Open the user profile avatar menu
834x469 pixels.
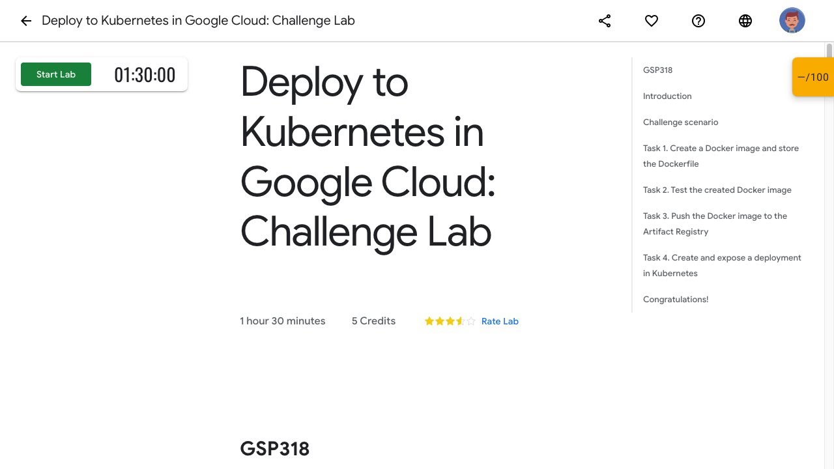point(792,21)
